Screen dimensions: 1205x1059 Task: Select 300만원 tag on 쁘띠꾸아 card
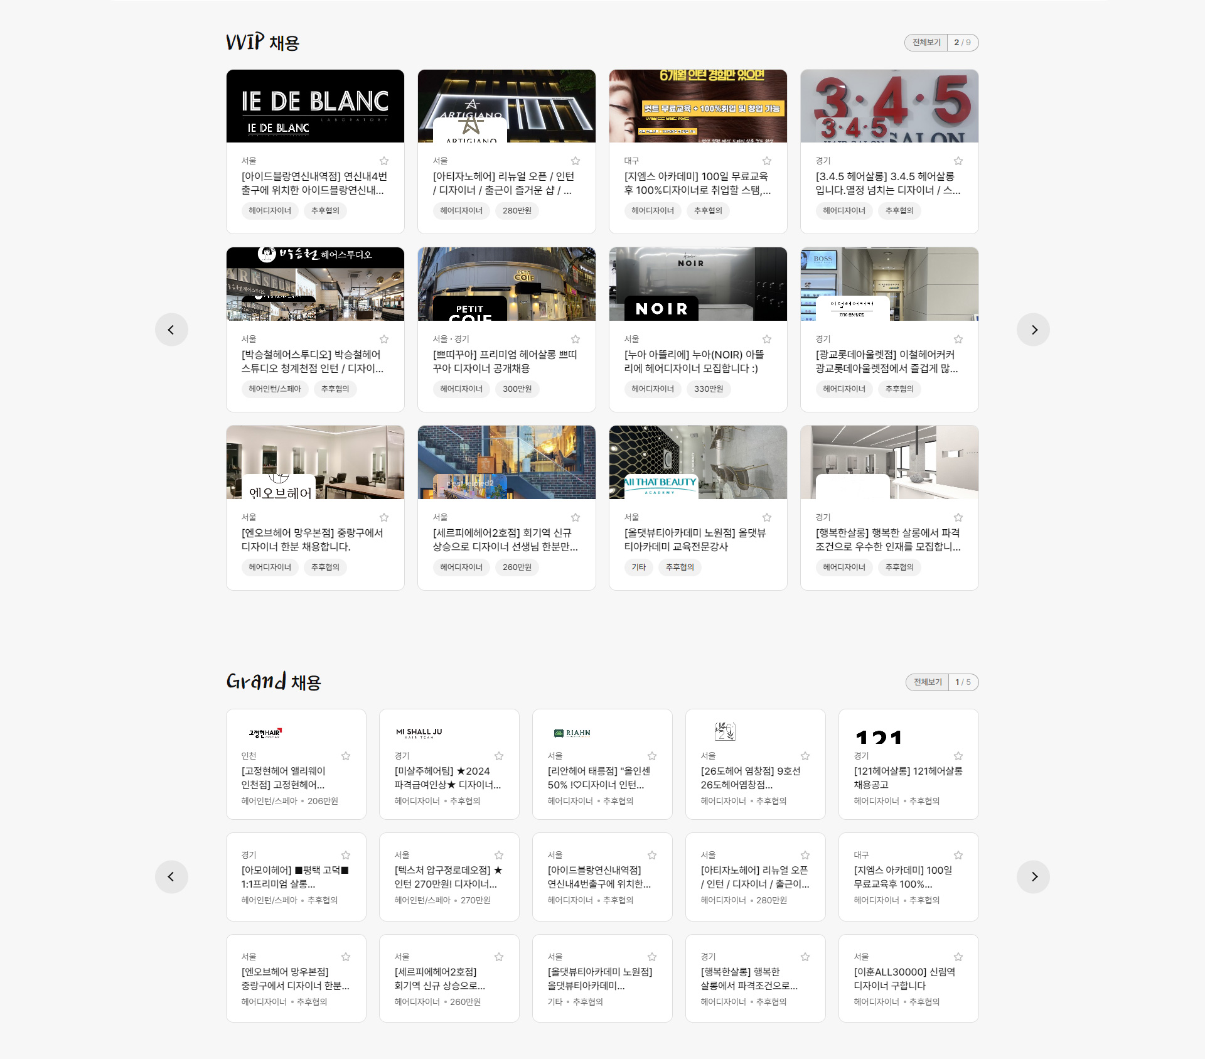[x=517, y=389]
